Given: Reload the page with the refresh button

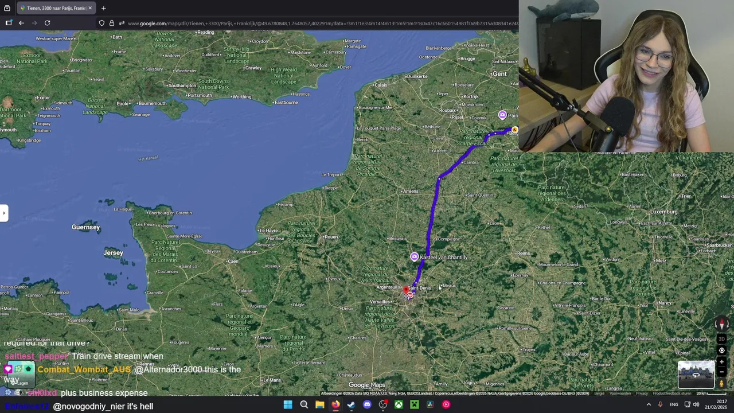Looking at the screenshot, I should 47,23.
